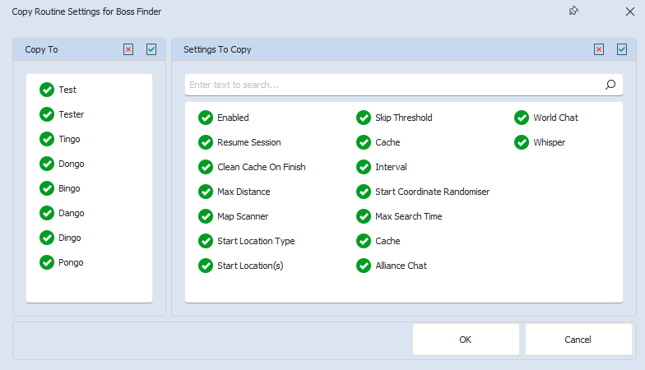
Task: Toggle the green check beside Whisper
Action: [x=522, y=142]
